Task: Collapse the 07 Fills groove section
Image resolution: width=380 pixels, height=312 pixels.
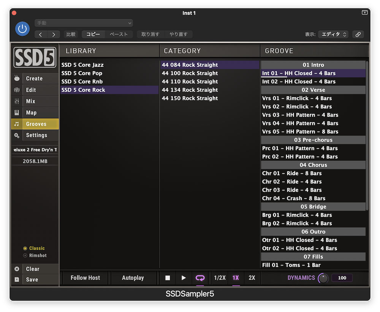Action: [x=313, y=257]
